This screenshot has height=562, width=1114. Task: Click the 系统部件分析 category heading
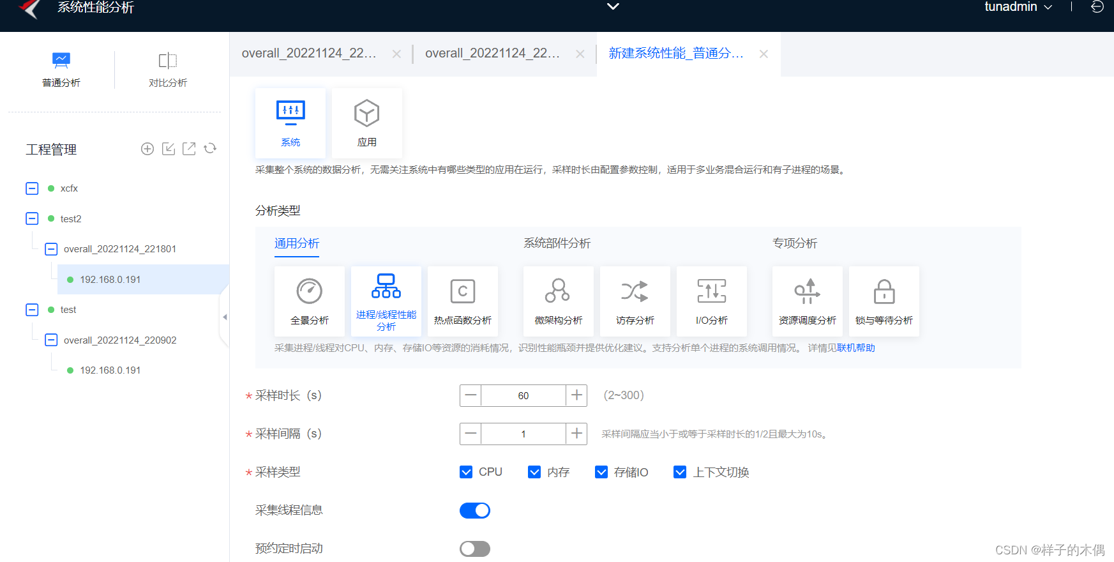point(557,243)
